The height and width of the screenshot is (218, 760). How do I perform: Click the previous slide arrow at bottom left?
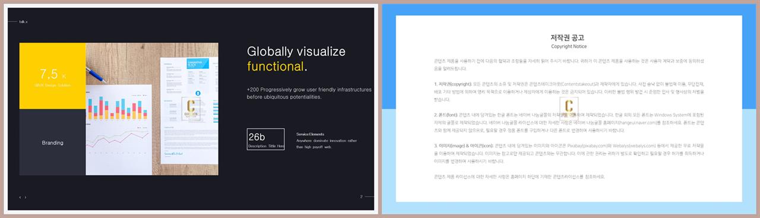(20, 197)
